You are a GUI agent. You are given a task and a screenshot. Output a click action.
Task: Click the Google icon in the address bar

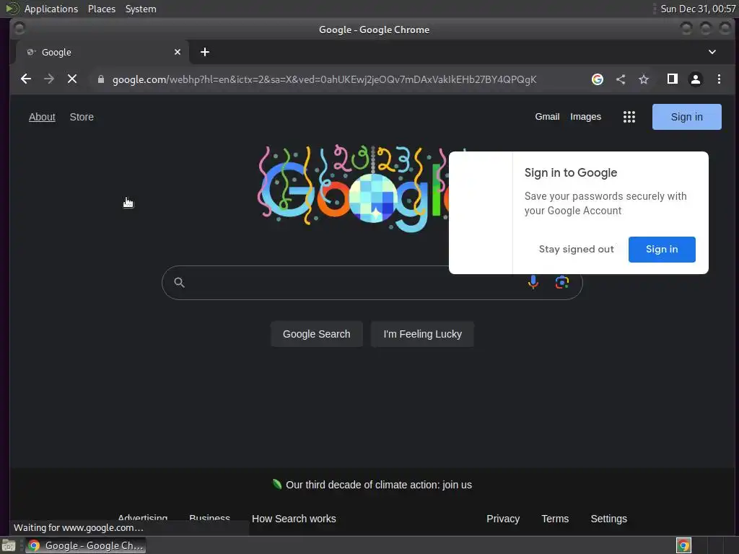coord(597,79)
